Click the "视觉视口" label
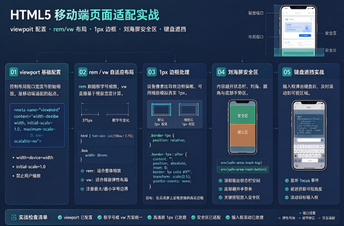 (256, 13)
